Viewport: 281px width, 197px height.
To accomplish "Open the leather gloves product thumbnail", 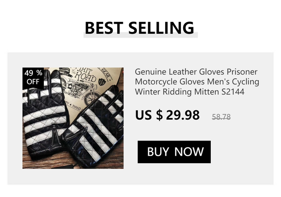I will pyautogui.click(x=73, y=118).
